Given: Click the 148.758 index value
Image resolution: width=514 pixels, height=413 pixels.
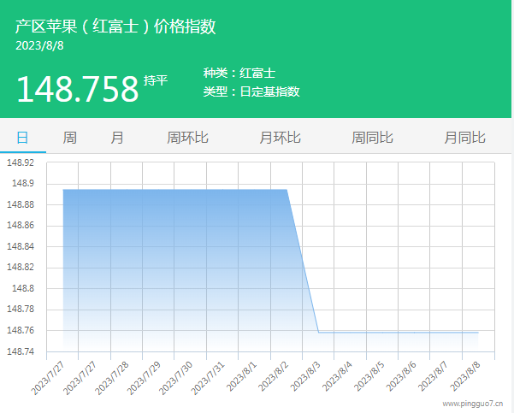Looking at the screenshot, I should pyautogui.click(x=77, y=89).
